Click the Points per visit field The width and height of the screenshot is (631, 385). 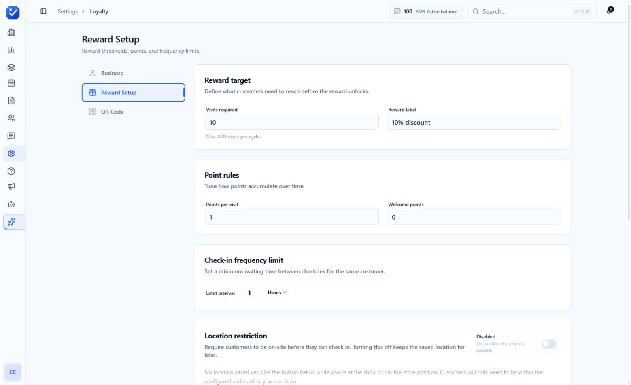[x=291, y=217]
